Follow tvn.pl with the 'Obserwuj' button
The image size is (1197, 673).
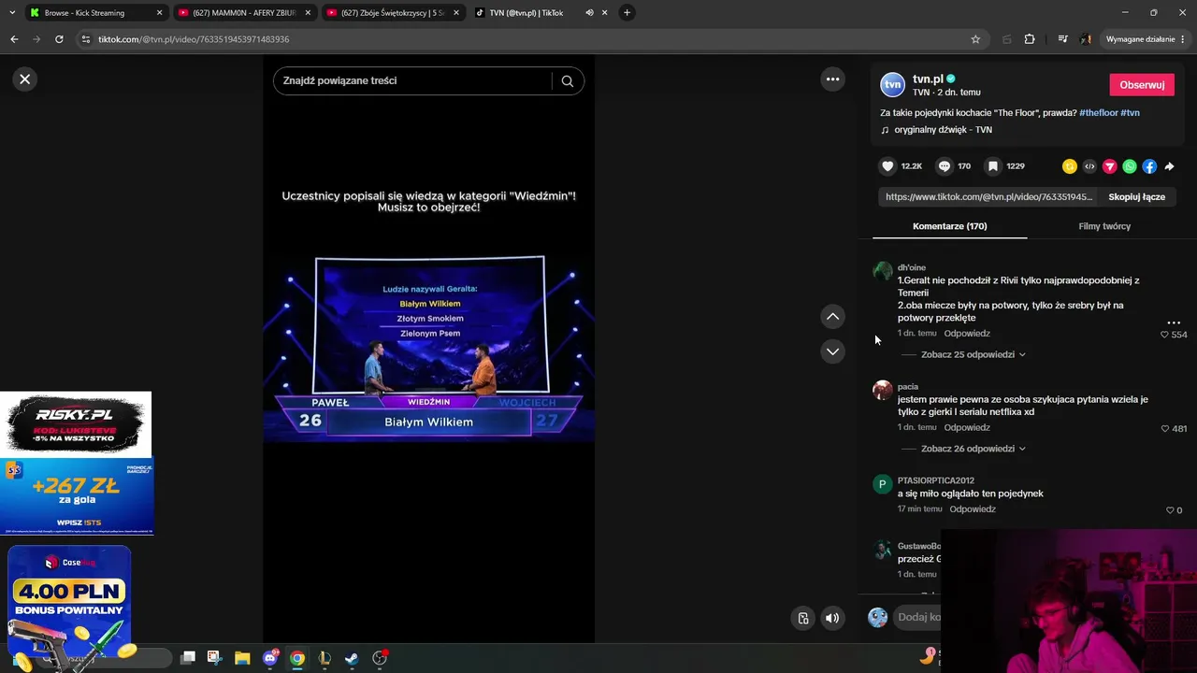point(1142,85)
